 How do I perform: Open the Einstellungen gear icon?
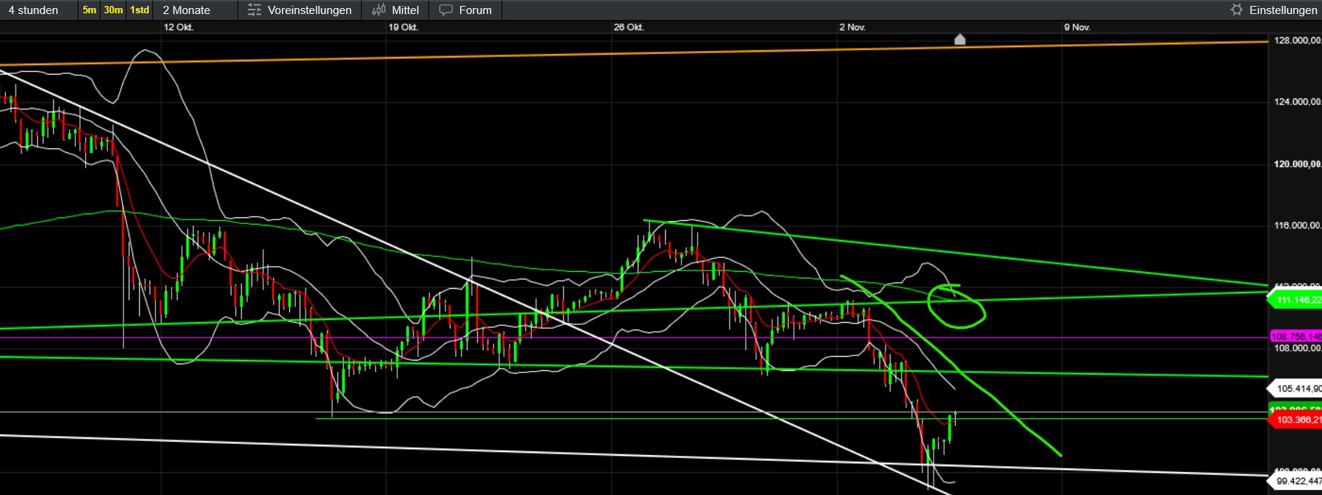pos(1236,10)
